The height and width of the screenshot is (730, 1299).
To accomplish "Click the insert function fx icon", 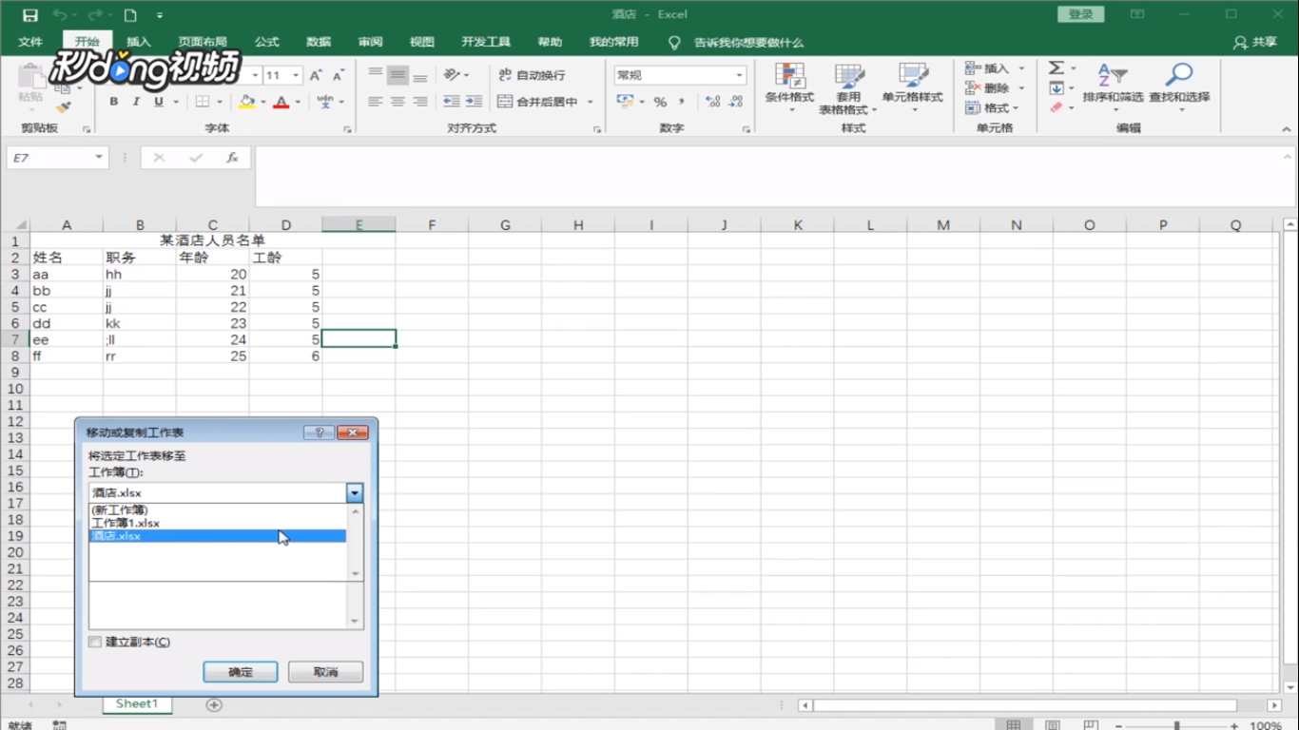I will click(232, 158).
